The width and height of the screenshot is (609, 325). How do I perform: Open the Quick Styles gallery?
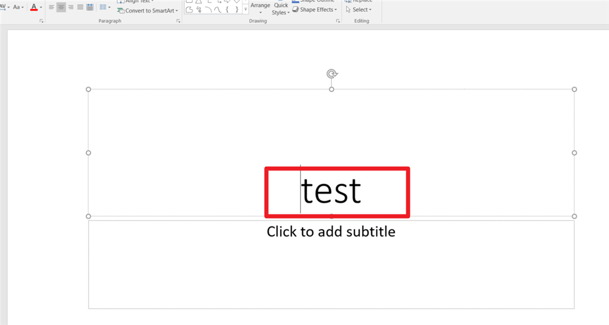click(281, 8)
